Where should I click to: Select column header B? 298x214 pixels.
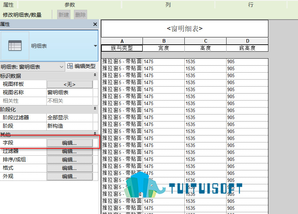[x=164, y=41]
